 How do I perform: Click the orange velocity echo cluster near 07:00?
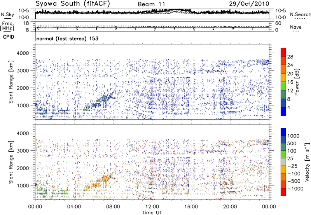click(105, 178)
